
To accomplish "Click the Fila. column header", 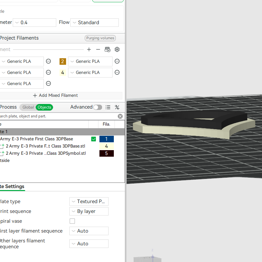I will tap(106, 124).
